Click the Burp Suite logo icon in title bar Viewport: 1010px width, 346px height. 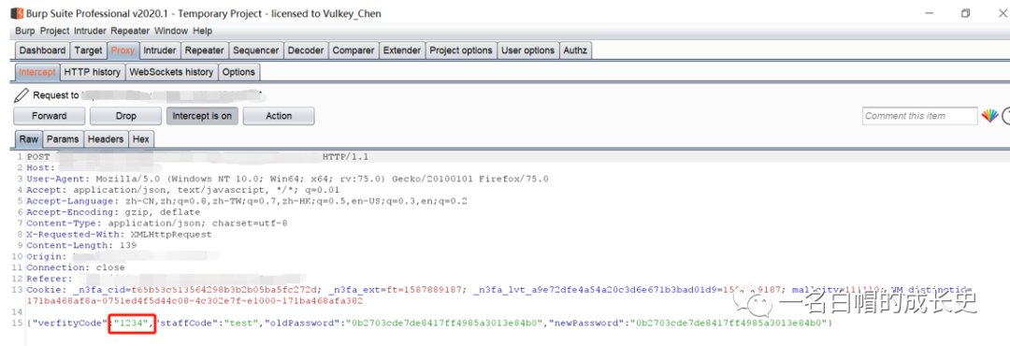17,13
